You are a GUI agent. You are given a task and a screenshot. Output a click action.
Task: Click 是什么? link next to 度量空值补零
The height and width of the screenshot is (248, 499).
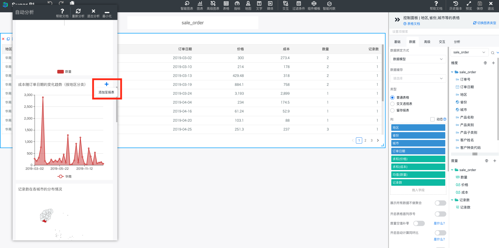(x=439, y=223)
